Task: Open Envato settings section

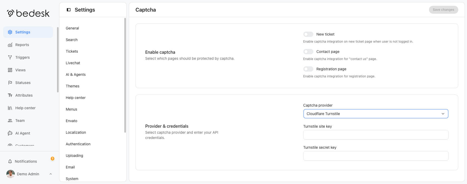Action: click(x=72, y=121)
